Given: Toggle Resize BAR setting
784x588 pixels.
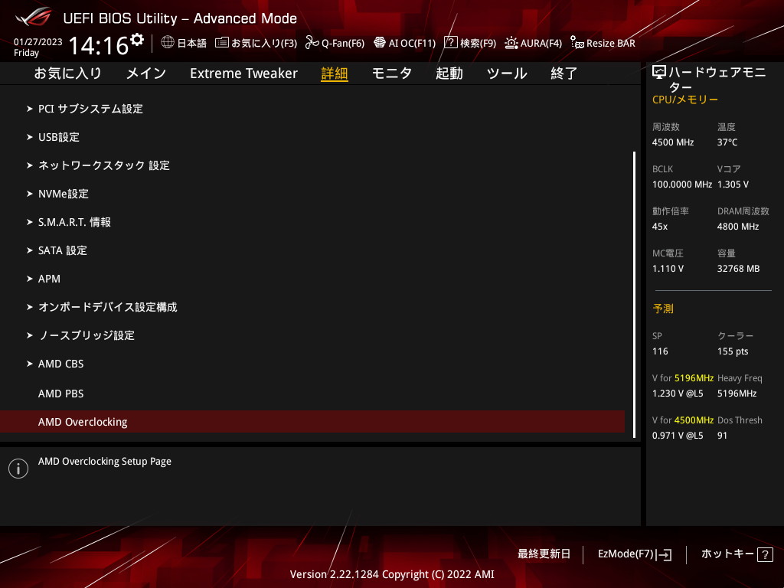Looking at the screenshot, I should [603, 43].
